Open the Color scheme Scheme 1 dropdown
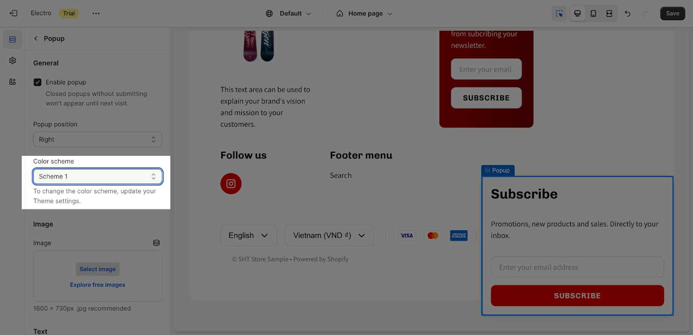Image resolution: width=693 pixels, height=335 pixels. (97, 177)
